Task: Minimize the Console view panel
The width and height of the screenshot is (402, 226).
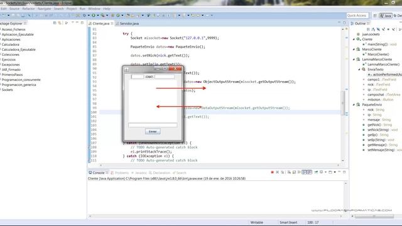Action: pos(339,171)
